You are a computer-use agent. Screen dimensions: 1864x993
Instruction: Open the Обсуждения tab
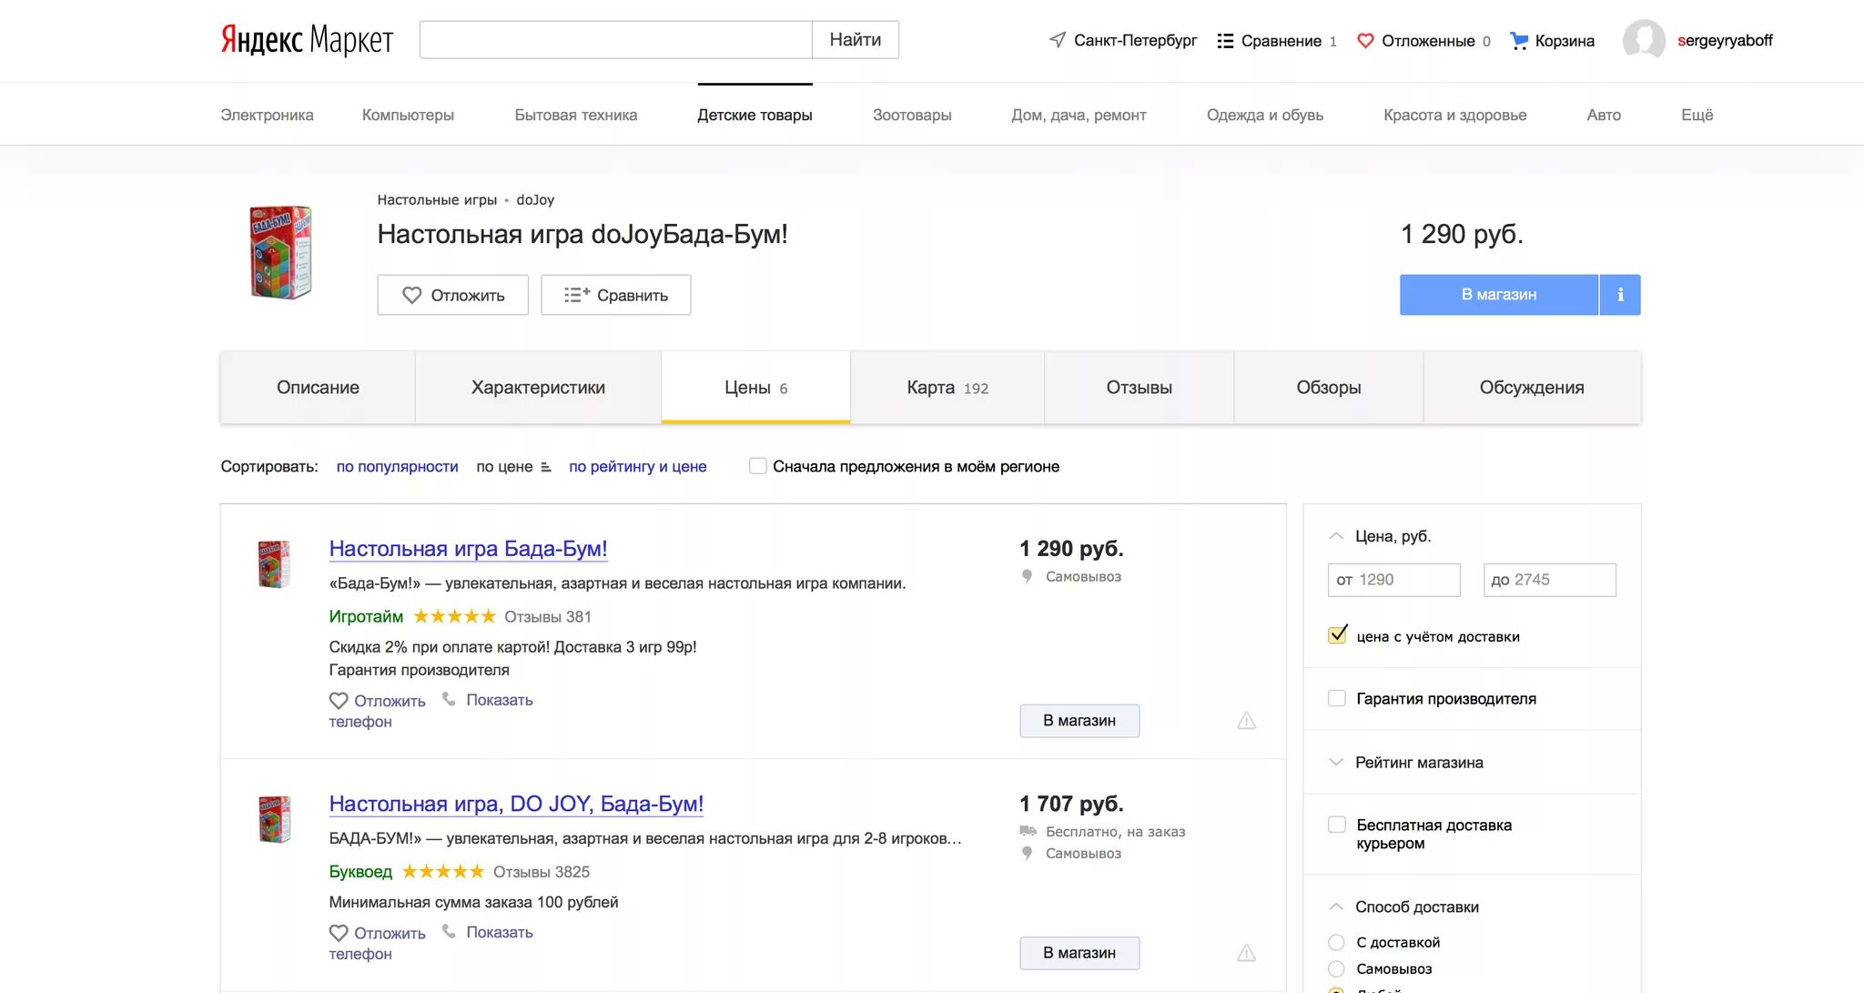pyautogui.click(x=1532, y=388)
